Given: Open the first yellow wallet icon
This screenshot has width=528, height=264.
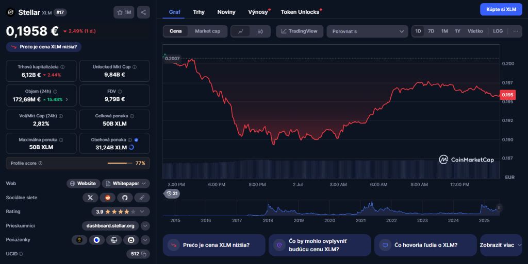Looking at the screenshot, I should [x=79, y=240].
